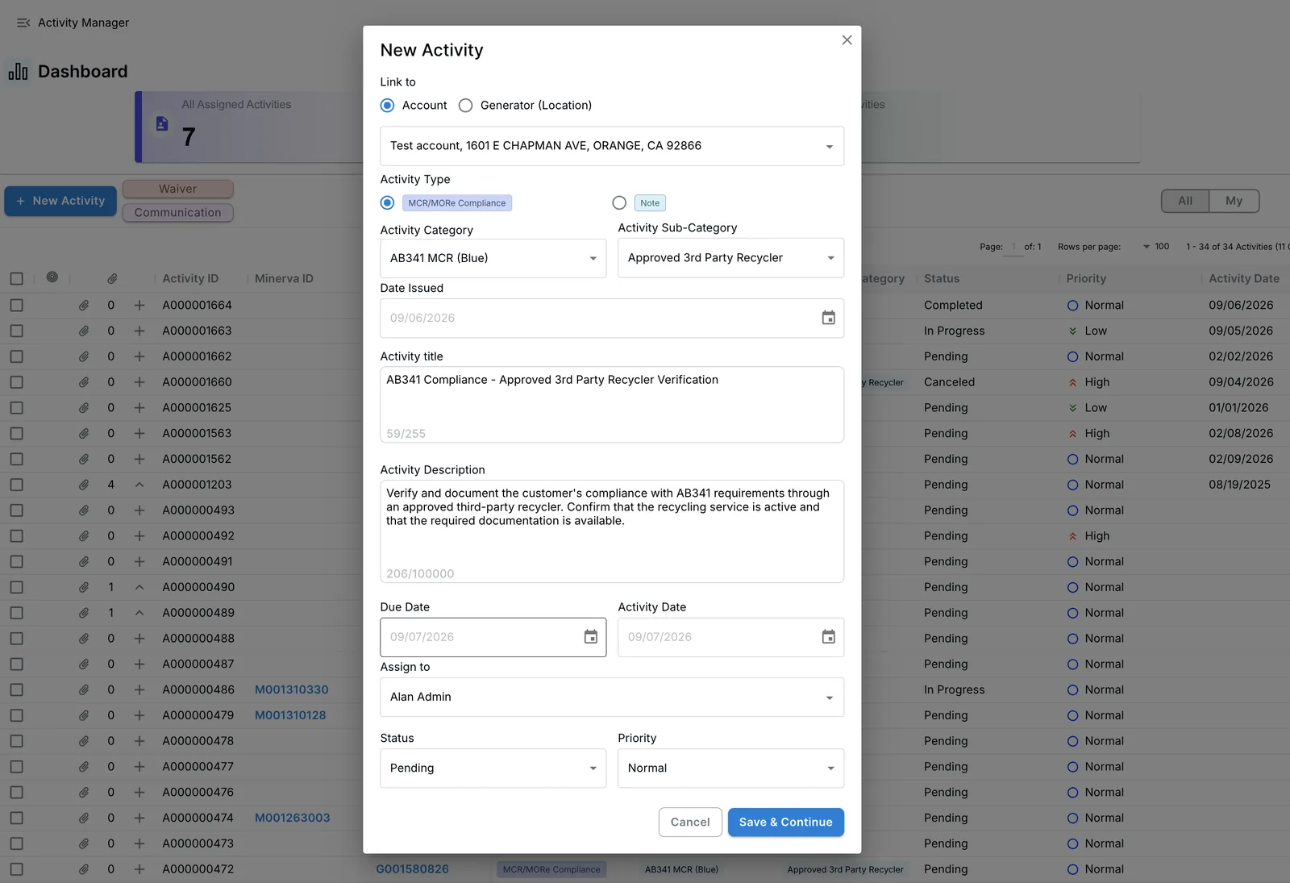Click the New Activity button on dashboard

(x=60, y=201)
